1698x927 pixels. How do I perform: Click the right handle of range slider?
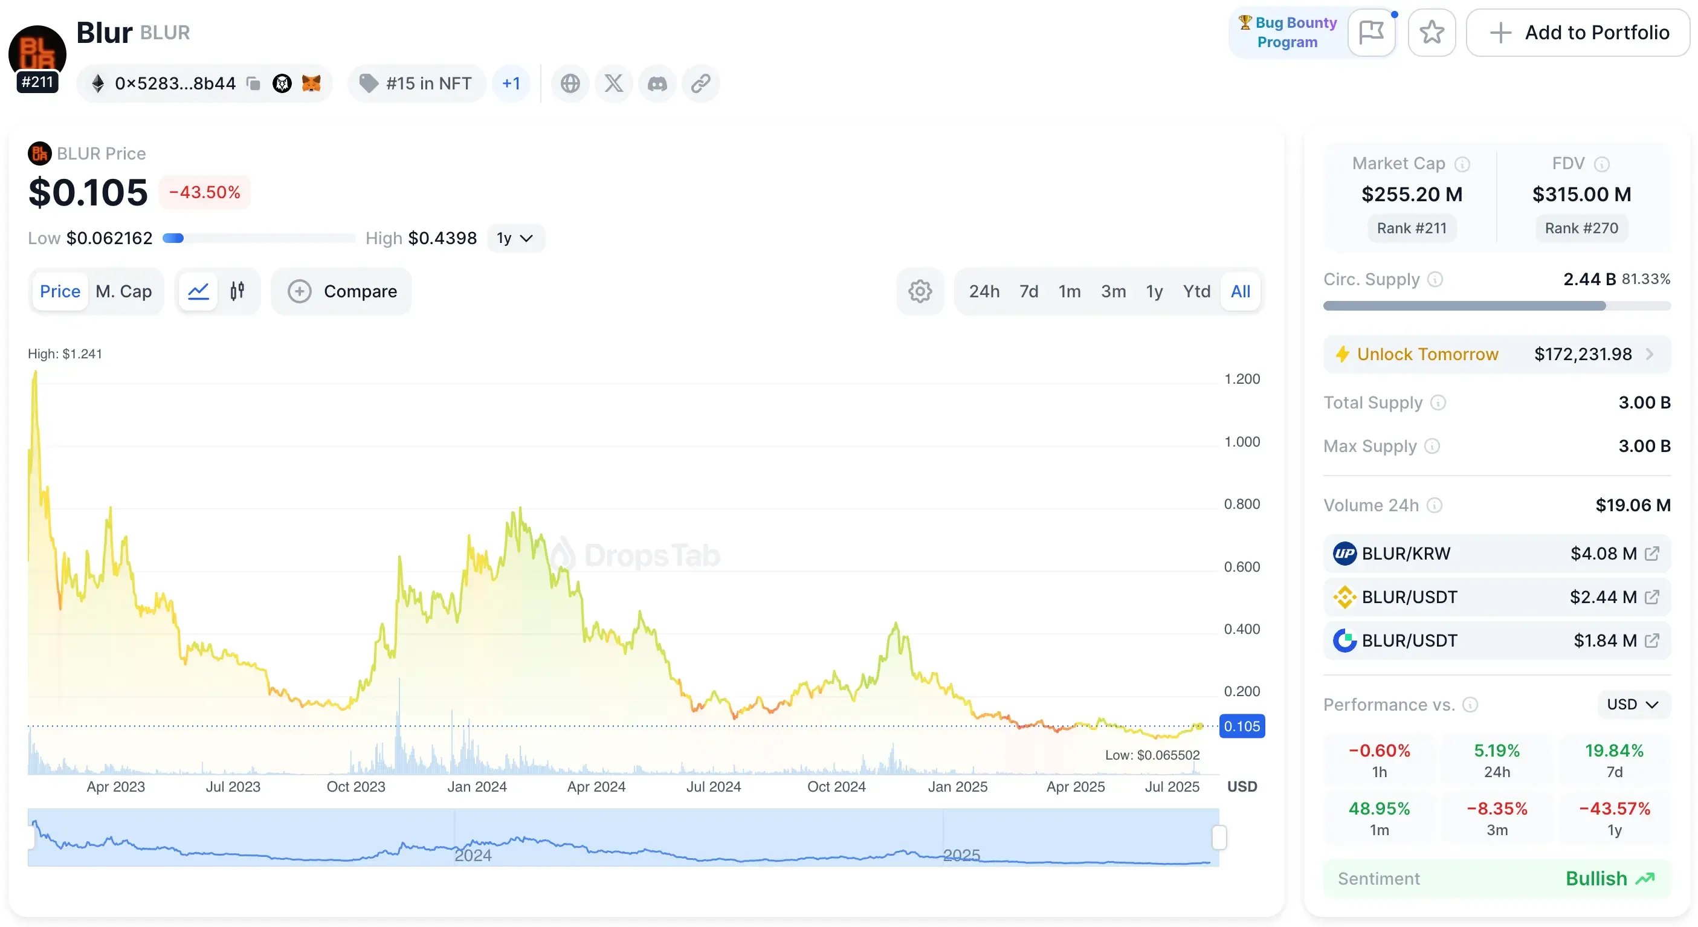click(1219, 838)
